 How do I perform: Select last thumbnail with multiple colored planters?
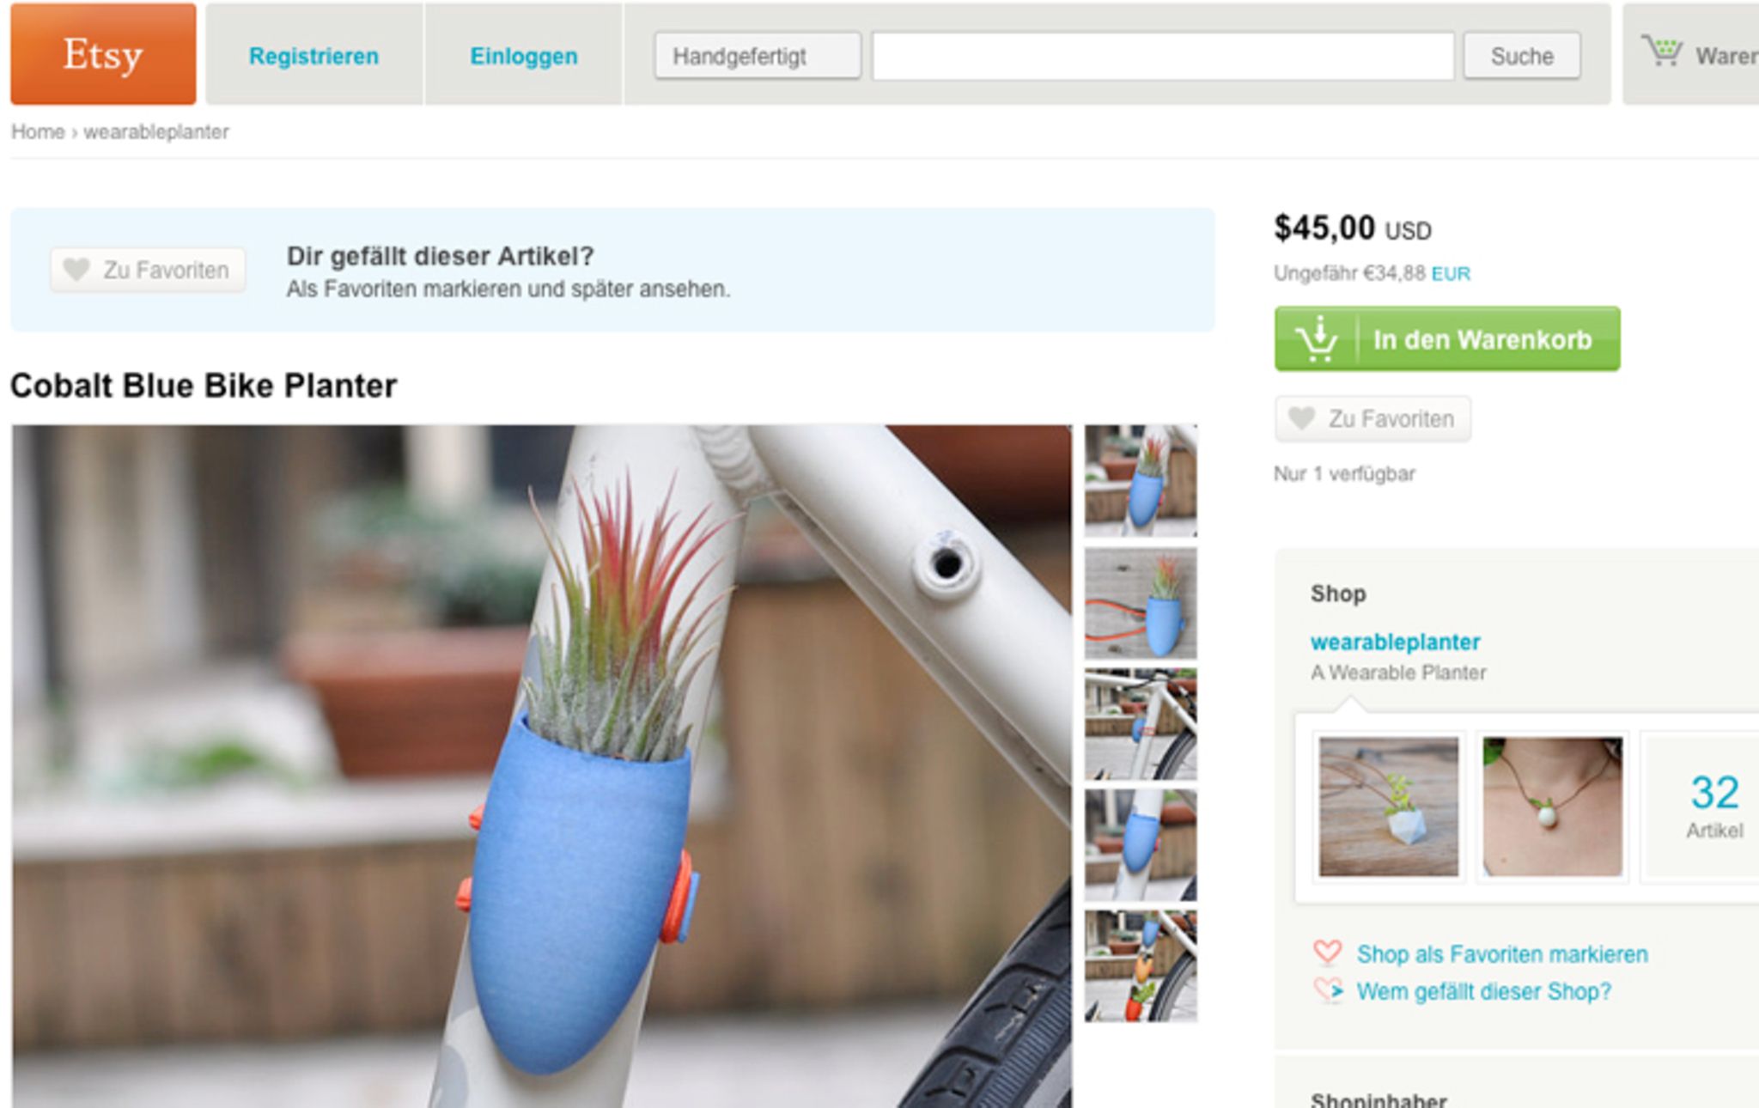click(1141, 966)
